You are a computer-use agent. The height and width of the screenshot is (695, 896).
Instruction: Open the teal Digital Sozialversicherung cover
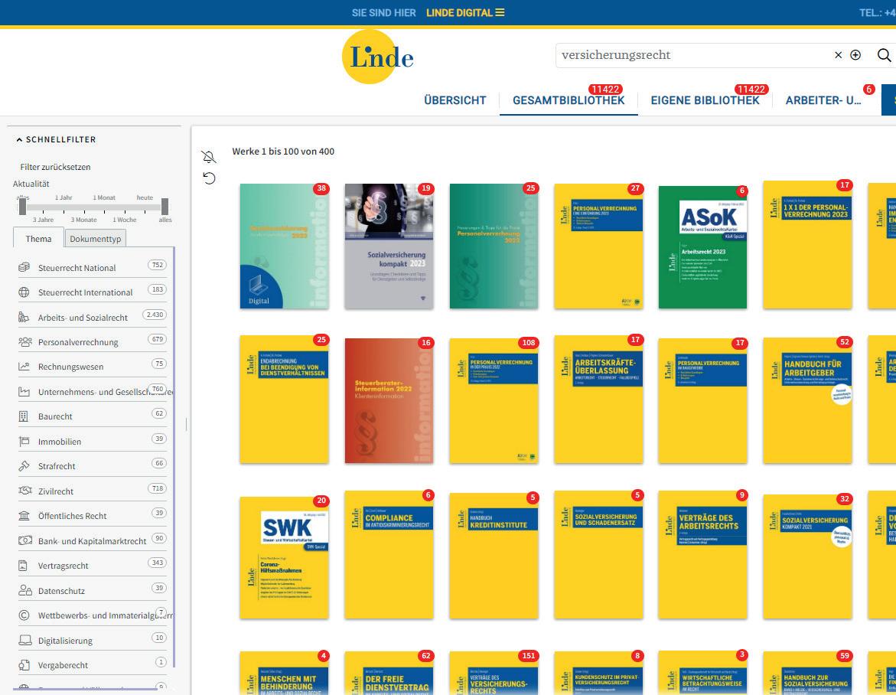click(x=284, y=246)
